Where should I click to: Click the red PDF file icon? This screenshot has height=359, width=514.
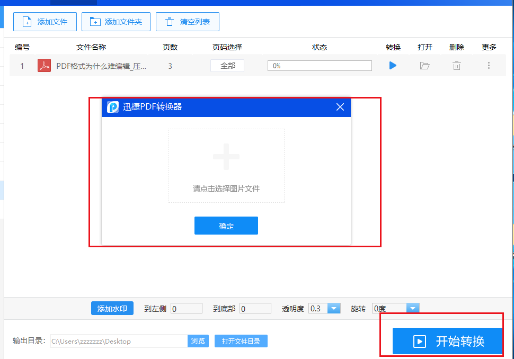(44, 66)
